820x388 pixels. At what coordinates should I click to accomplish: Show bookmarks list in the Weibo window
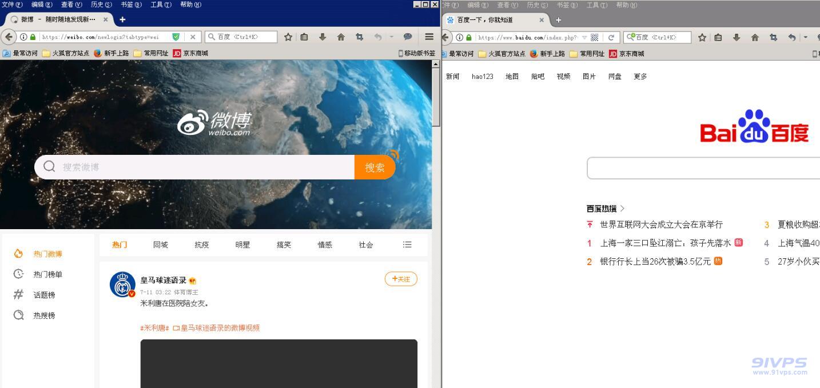coord(304,37)
